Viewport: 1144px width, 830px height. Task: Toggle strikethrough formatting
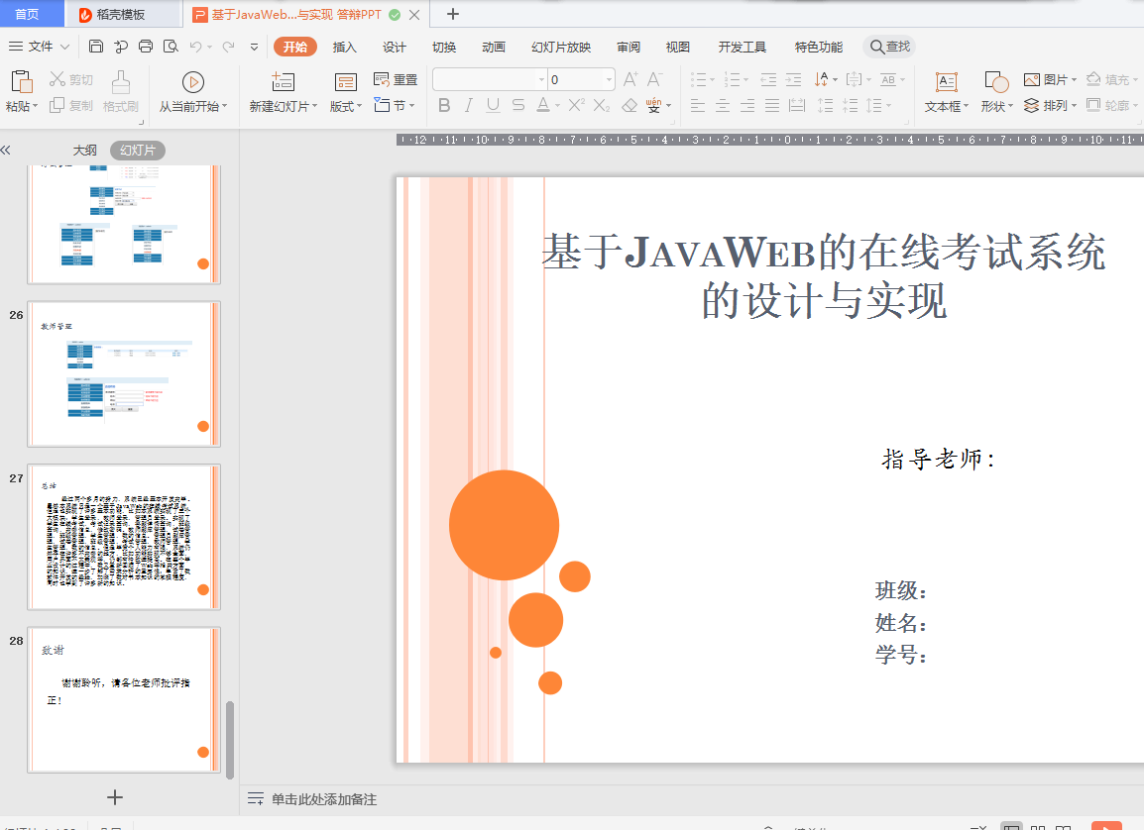pos(518,105)
